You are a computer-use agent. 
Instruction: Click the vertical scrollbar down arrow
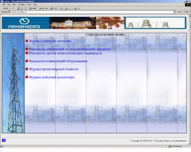[189, 143]
